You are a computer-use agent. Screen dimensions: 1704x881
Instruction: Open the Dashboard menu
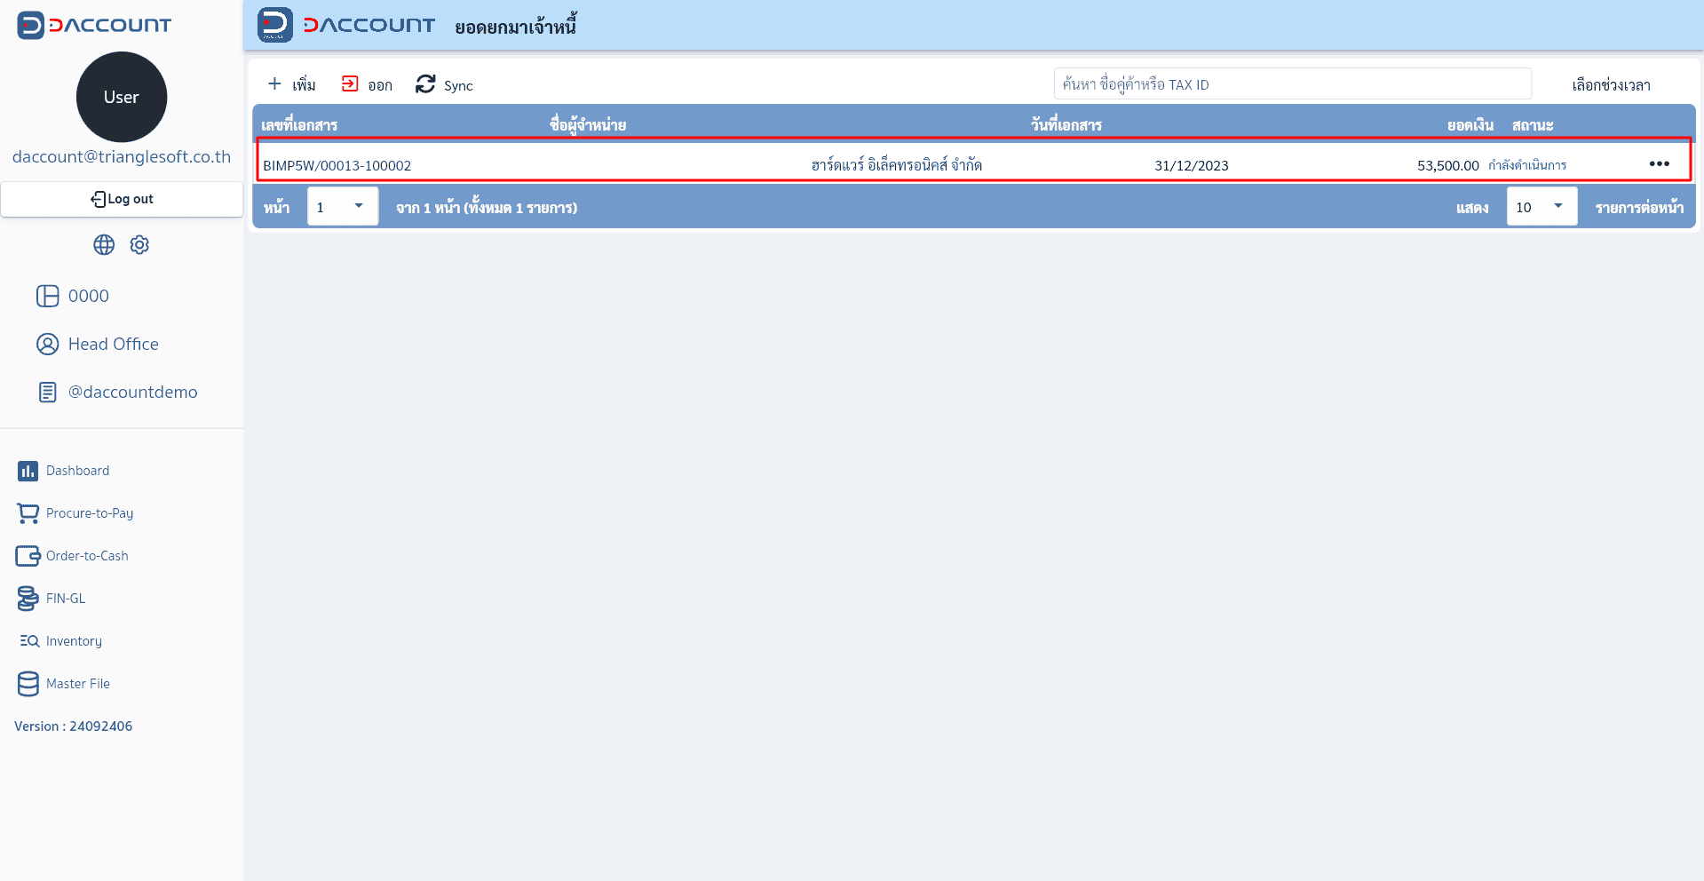tap(77, 471)
